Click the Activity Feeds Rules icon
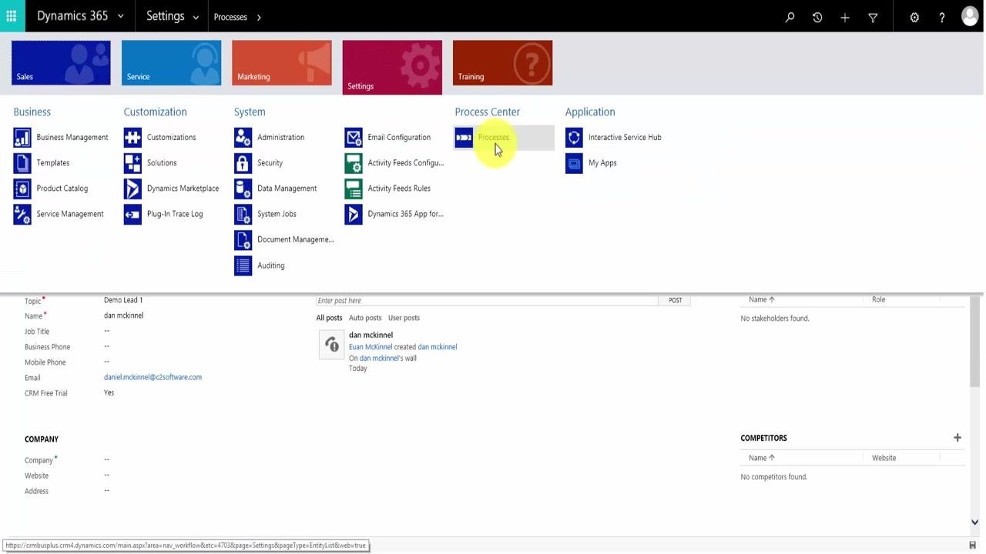 tap(354, 189)
